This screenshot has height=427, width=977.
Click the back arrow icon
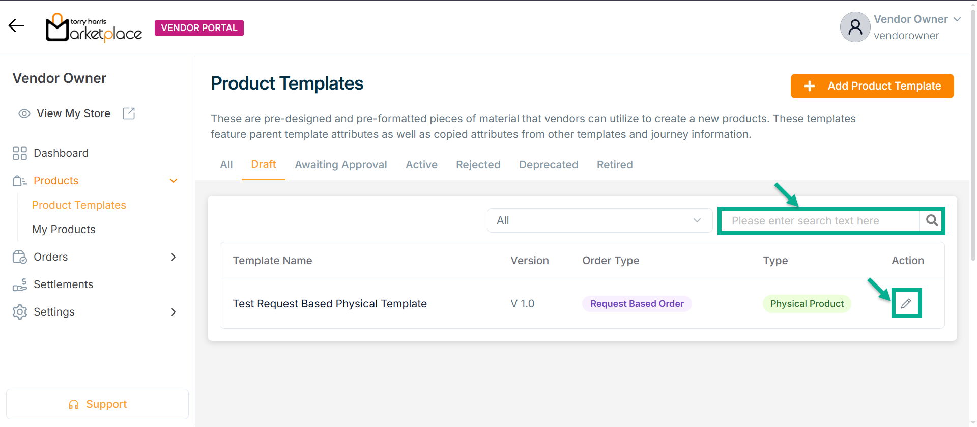click(16, 25)
